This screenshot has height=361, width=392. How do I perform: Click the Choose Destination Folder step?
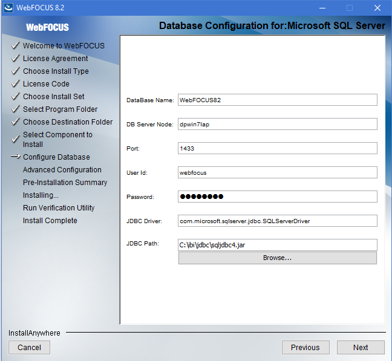point(68,122)
